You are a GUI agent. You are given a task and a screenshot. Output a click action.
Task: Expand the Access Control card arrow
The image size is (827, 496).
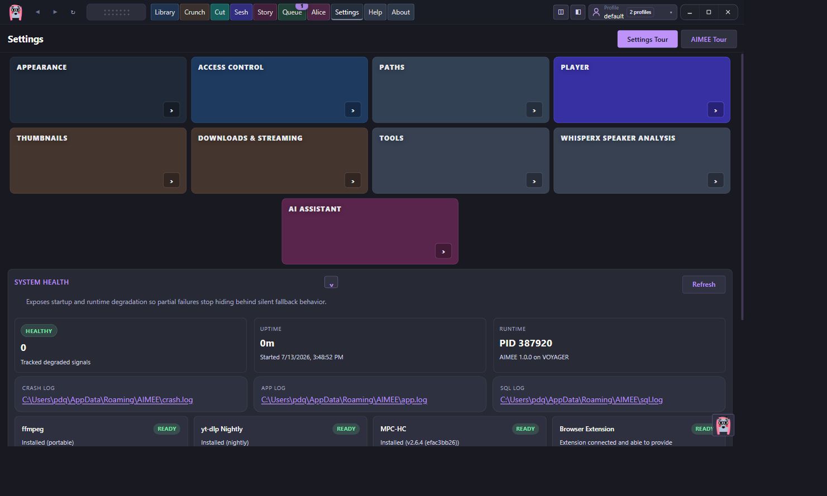click(x=353, y=110)
